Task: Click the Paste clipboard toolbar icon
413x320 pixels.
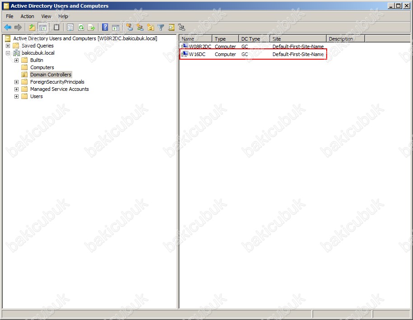Action: pos(56,27)
